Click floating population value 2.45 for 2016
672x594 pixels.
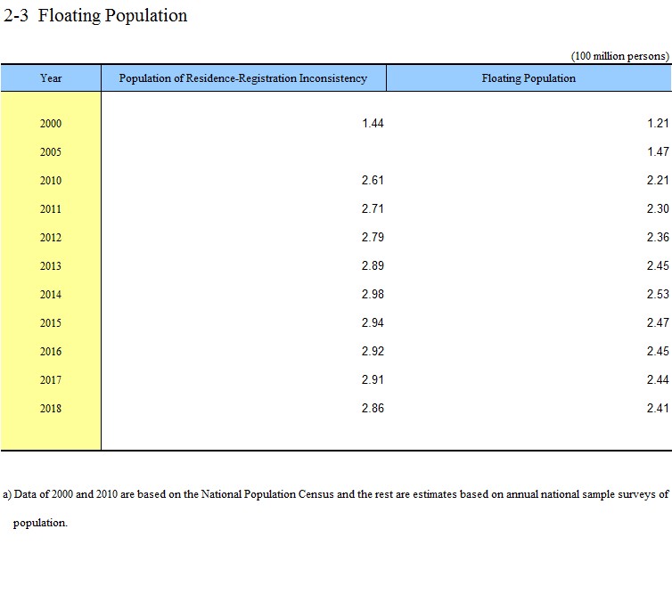(x=658, y=351)
